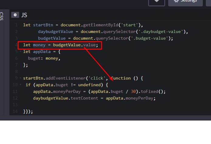Screen dimensions: 211x144
Task: Collapse the if block fold on line 10
Action: coord(20,85)
